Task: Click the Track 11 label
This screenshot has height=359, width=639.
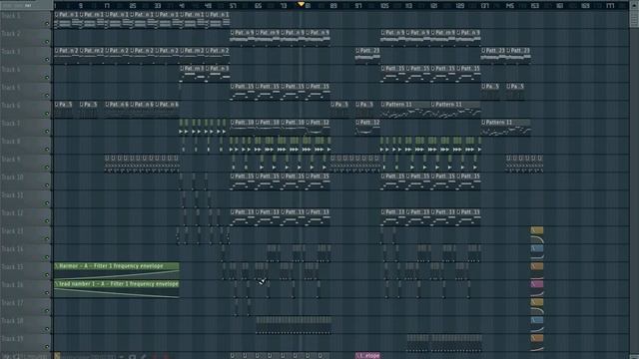Action: (12, 195)
